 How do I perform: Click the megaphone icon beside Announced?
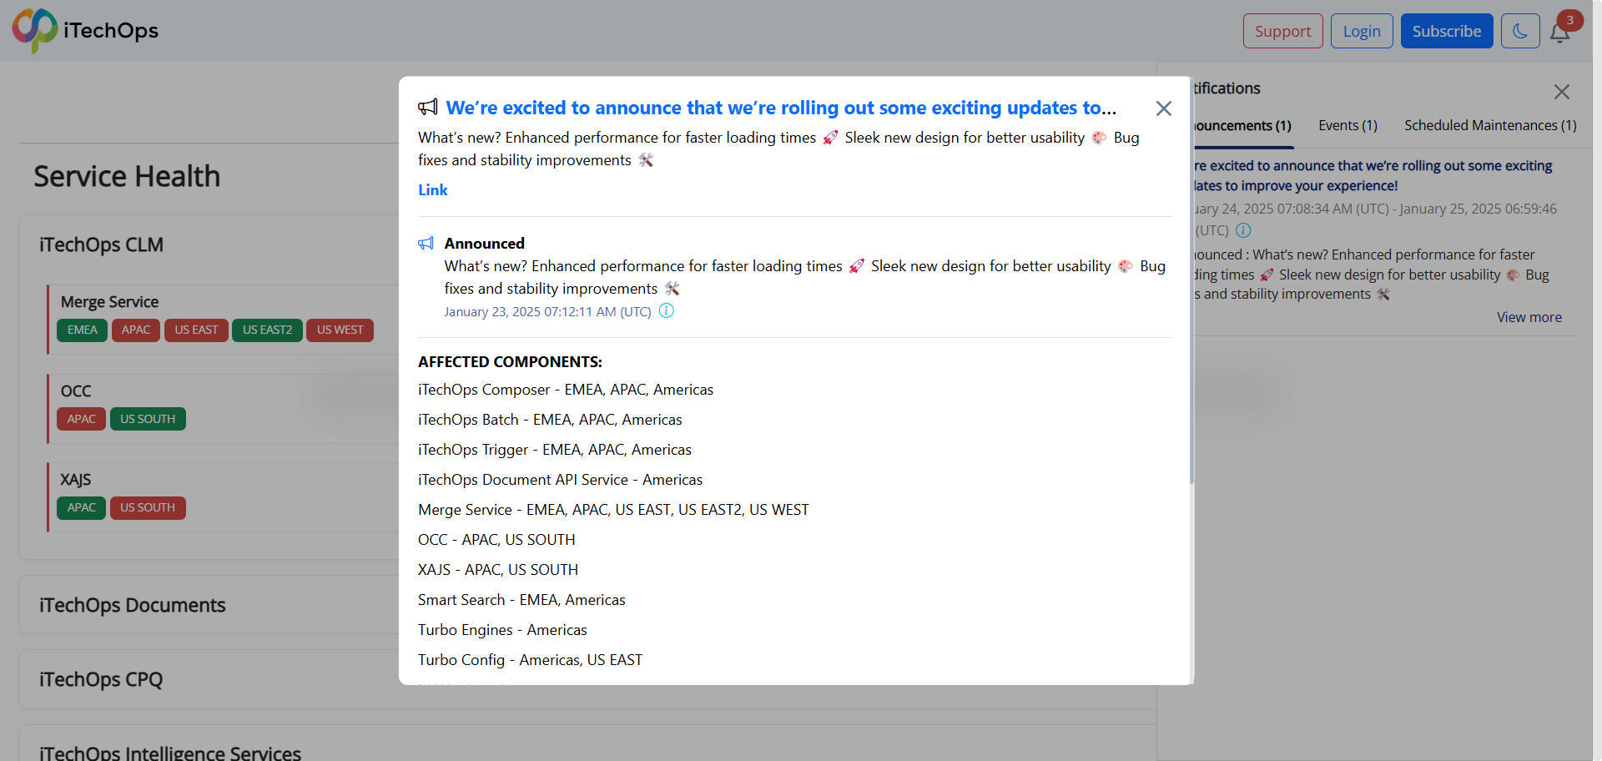[426, 244]
